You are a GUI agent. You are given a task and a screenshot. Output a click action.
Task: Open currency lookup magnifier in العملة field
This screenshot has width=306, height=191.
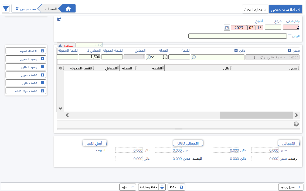click(149, 57)
